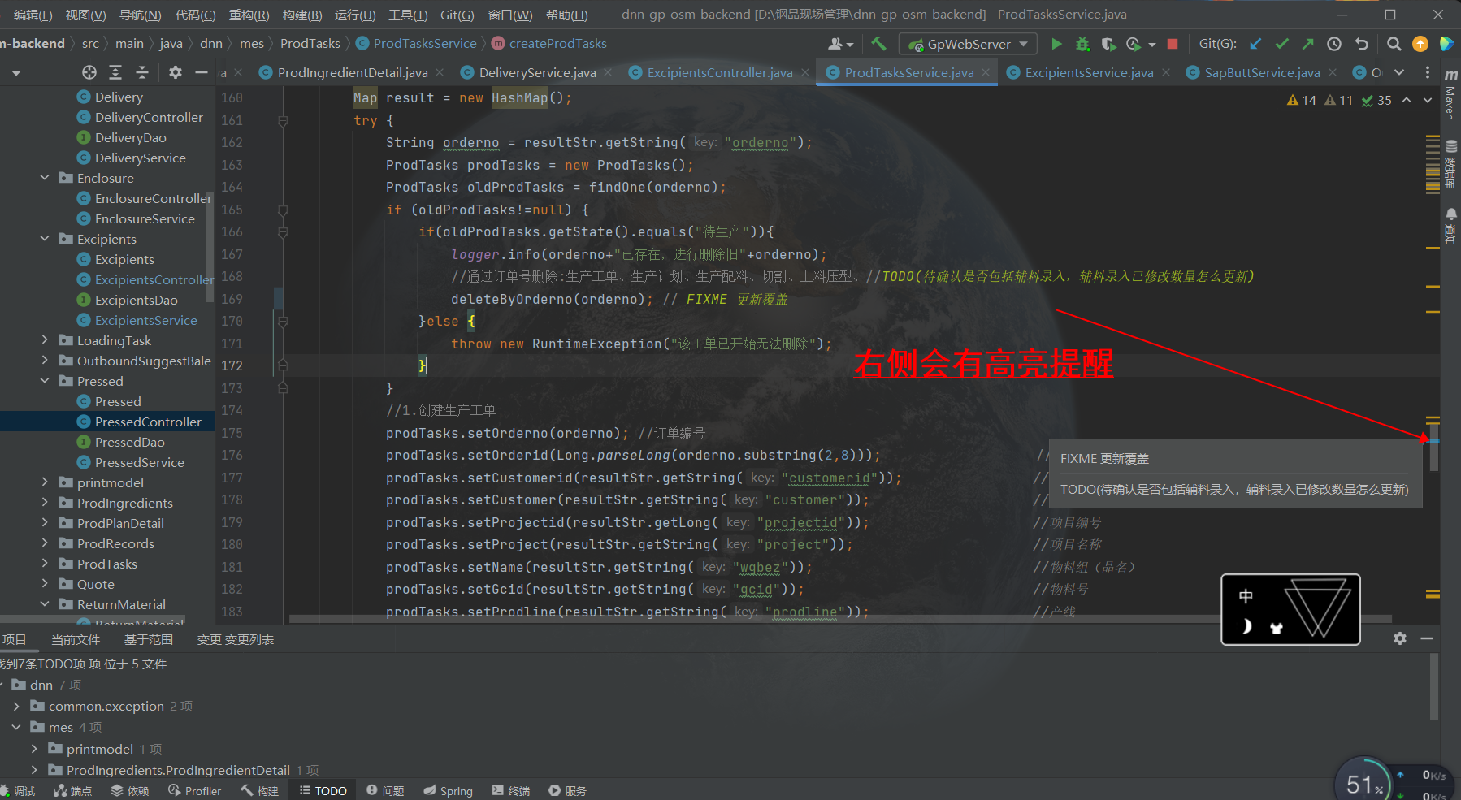Open GpWebServer run configuration dropdown
Viewport: 1461px width, 800px height.
pos(968,44)
